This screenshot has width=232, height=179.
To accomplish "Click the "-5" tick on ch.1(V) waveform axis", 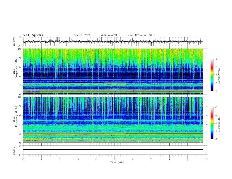I will (x=20, y=46).
